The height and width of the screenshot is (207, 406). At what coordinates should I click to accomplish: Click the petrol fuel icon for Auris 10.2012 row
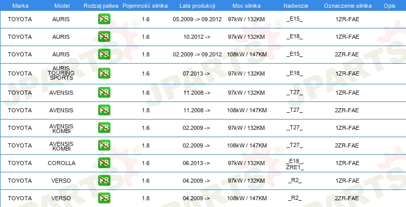(x=104, y=37)
